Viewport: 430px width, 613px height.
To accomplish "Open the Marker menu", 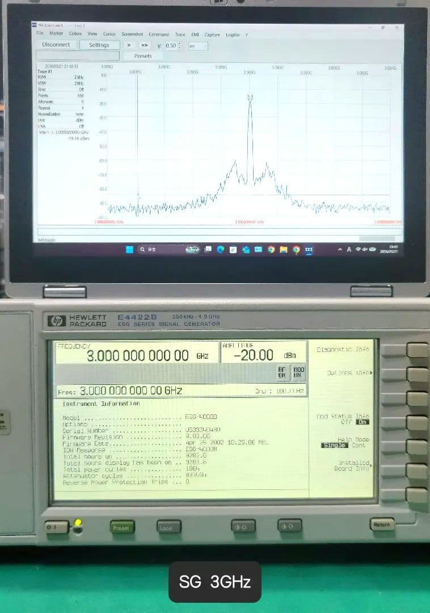I will point(56,33).
